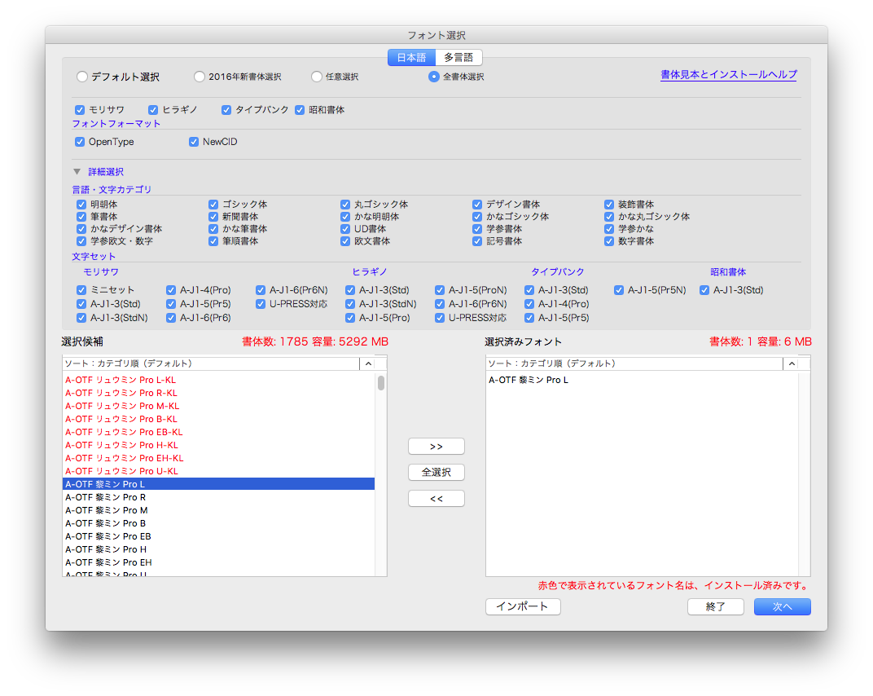Toggle the 筆書体 category checkbox
This screenshot has height=696, width=873.
[81, 217]
